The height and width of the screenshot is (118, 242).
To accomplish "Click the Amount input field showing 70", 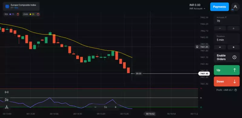I will point(227,20).
